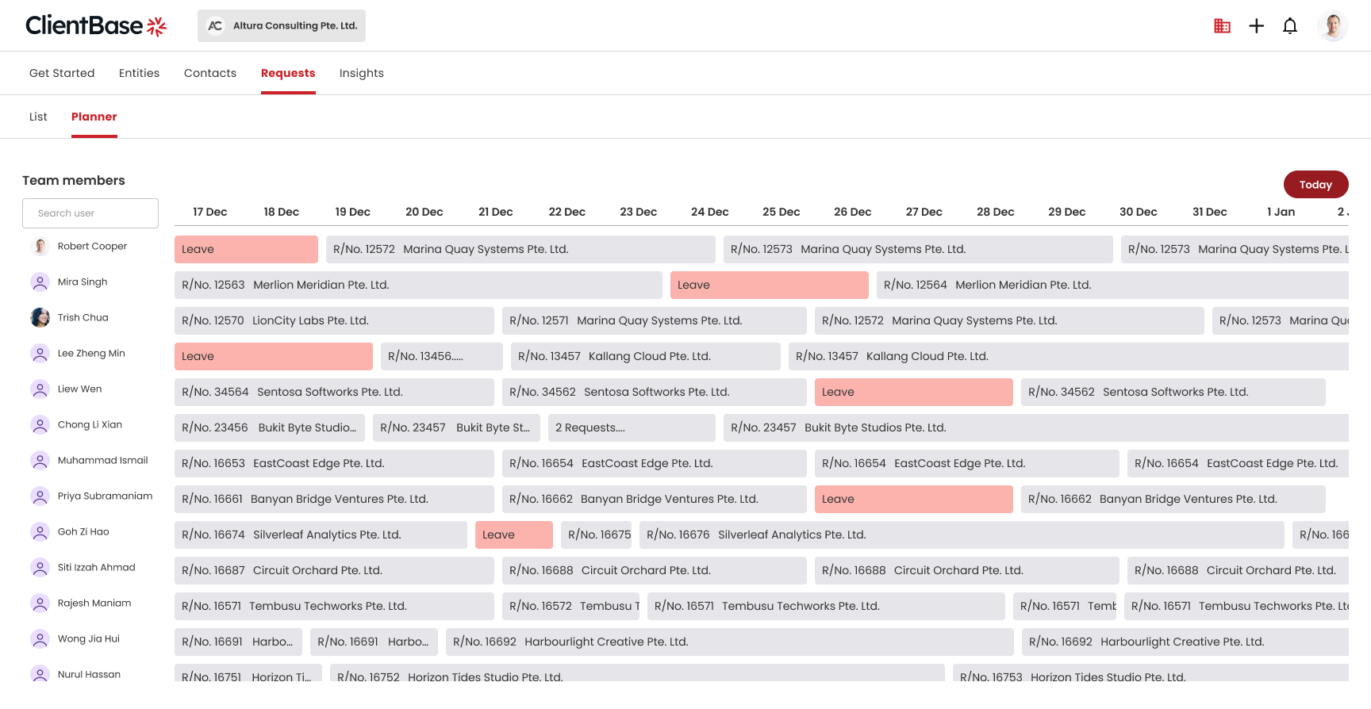Click Siti Izzah Ahmad's avatar icon
The width and height of the screenshot is (1371, 709).
click(40, 568)
